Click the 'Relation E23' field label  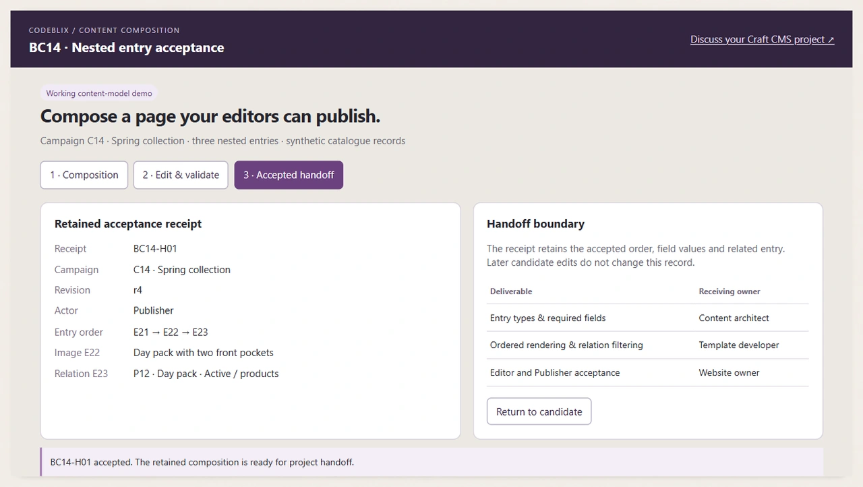(82, 373)
